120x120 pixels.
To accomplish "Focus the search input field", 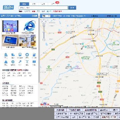I will [43, 8].
